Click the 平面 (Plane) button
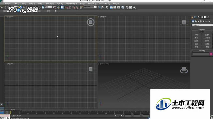 coord(207,47)
